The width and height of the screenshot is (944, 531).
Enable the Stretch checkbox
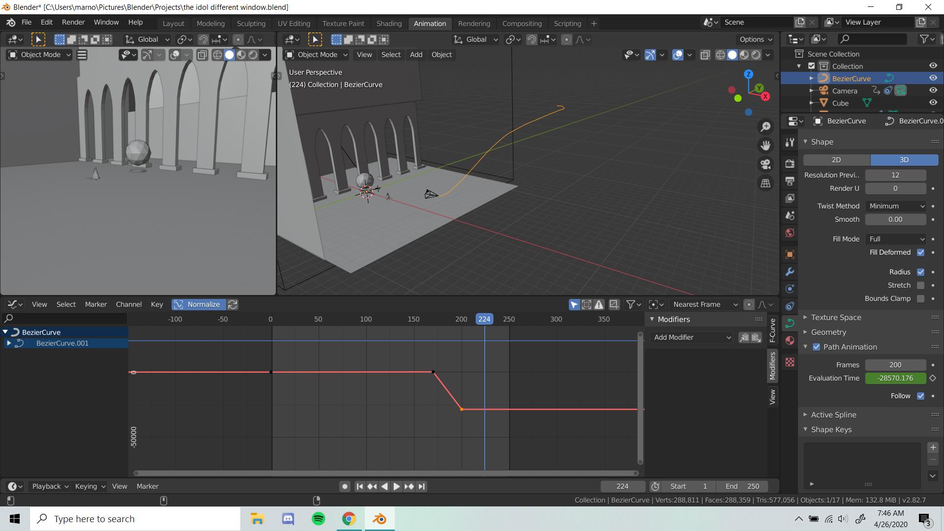point(921,285)
